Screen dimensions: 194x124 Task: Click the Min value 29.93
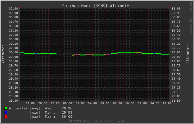67,113
